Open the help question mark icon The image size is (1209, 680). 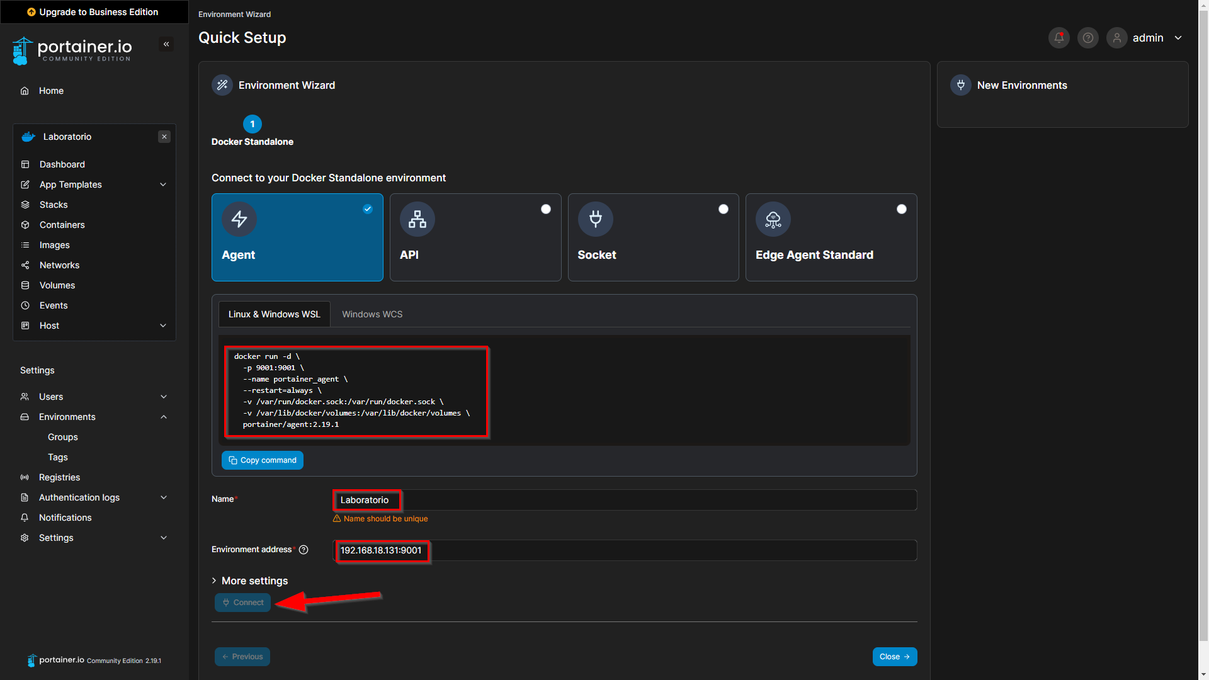point(1087,38)
